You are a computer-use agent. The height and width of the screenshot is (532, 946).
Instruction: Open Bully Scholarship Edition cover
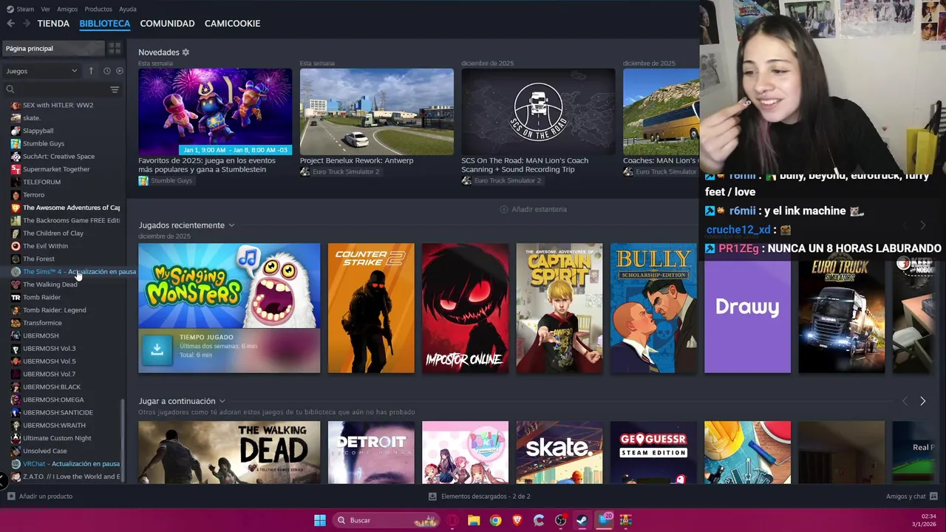[x=653, y=308]
